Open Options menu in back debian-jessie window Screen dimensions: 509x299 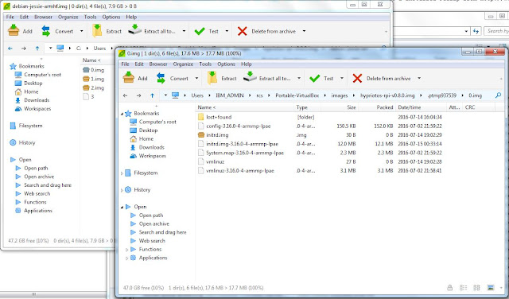[111, 17]
